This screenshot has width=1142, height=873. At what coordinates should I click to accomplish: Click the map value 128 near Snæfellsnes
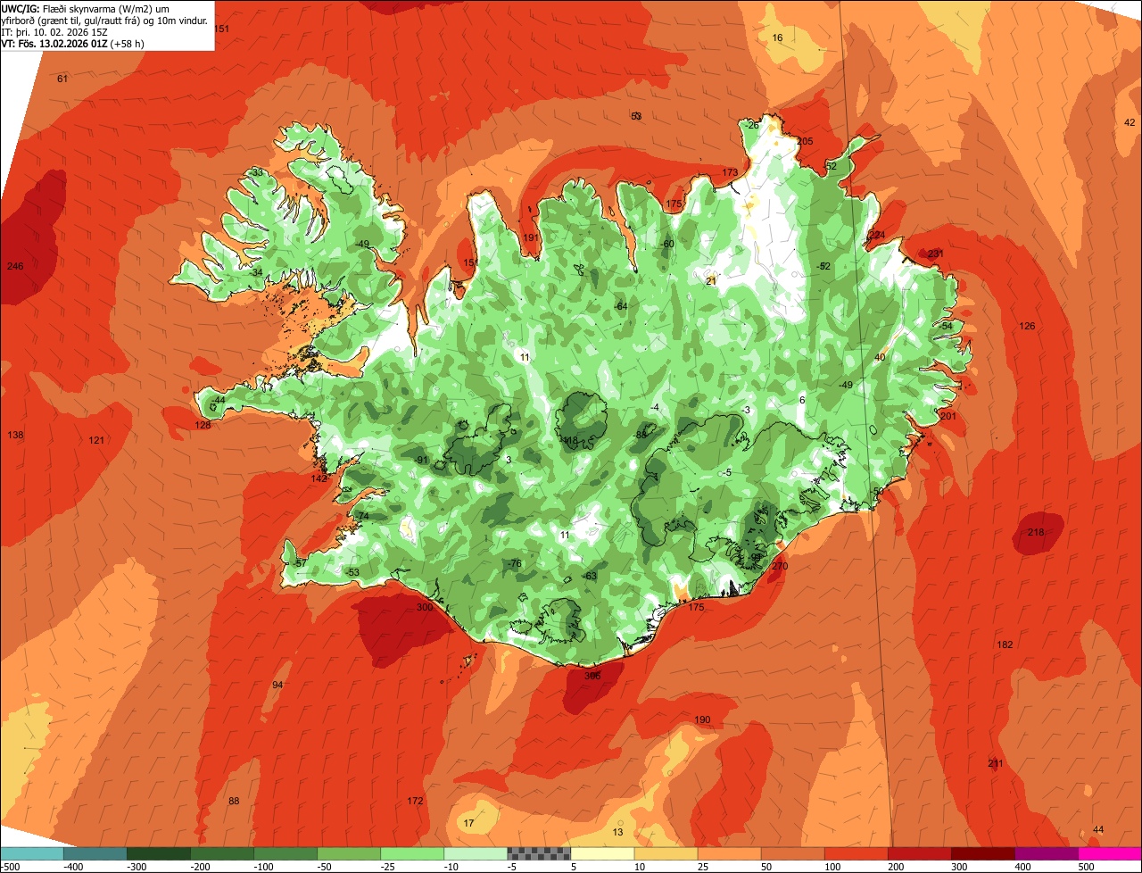(203, 425)
